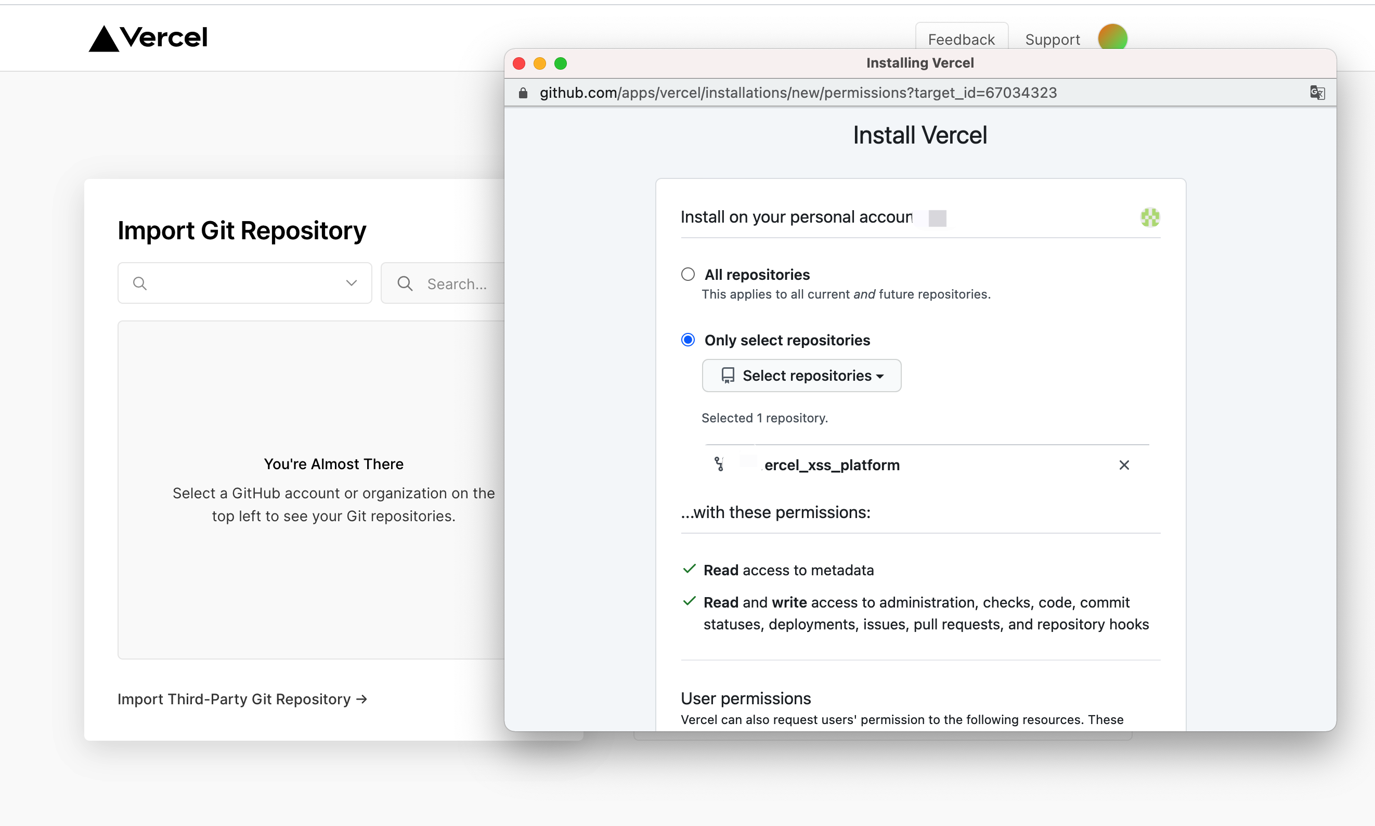Click the ercel_xss_platform repository name
Viewport: 1375px width, 826px height.
(x=832, y=465)
